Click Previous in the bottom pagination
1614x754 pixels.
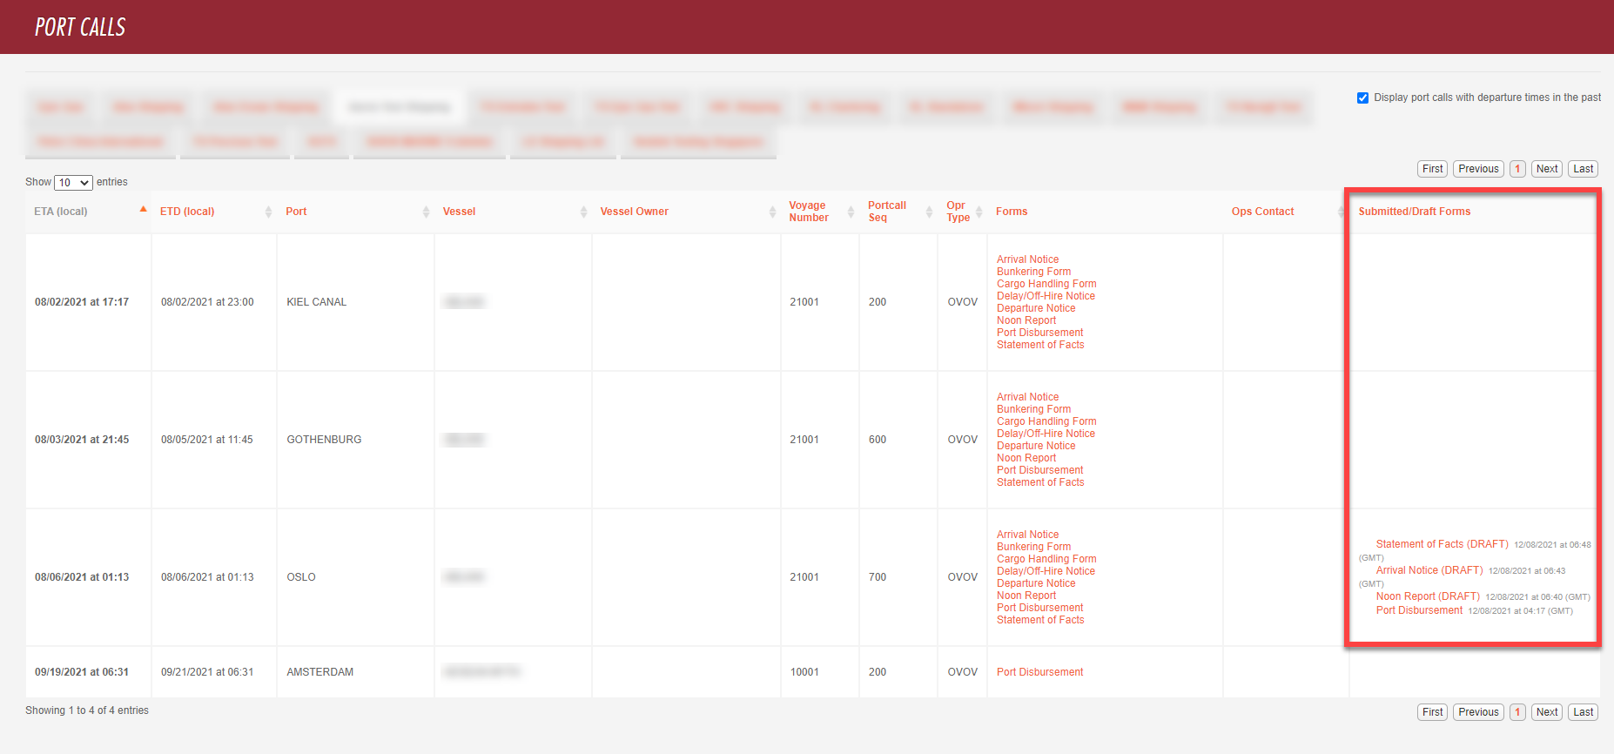1478,712
